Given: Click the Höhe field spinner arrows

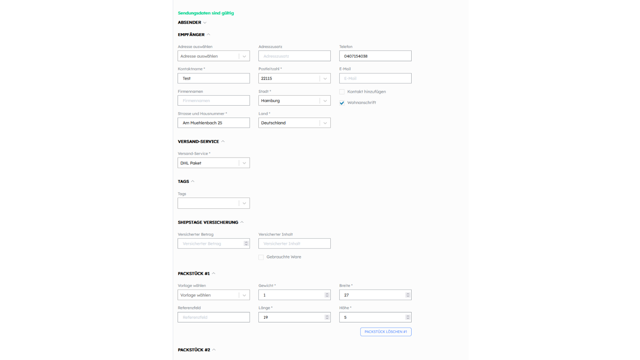Looking at the screenshot, I should tap(408, 317).
